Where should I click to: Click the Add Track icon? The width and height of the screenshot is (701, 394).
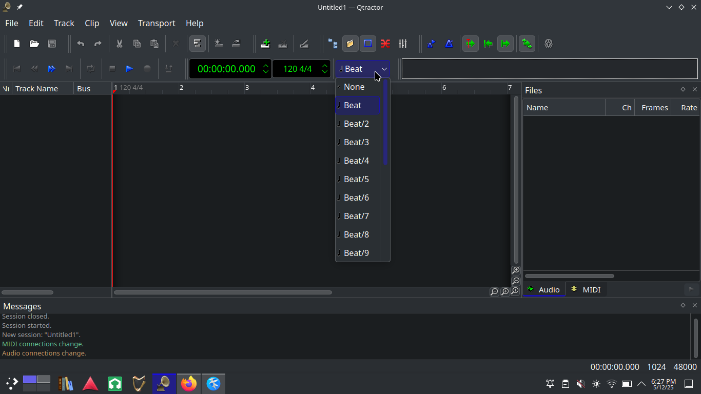tap(265, 44)
